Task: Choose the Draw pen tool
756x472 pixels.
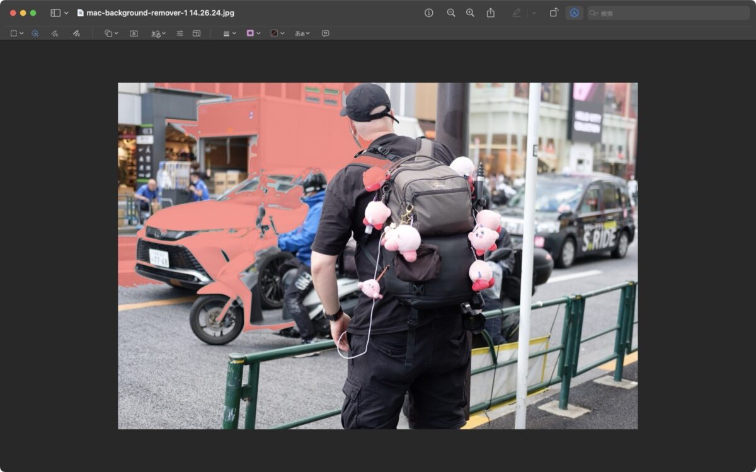Action: pos(76,33)
